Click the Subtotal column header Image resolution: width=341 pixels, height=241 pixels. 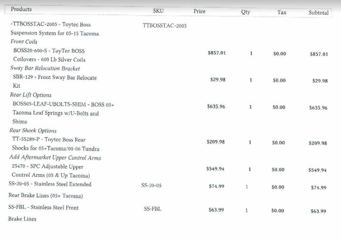click(318, 13)
